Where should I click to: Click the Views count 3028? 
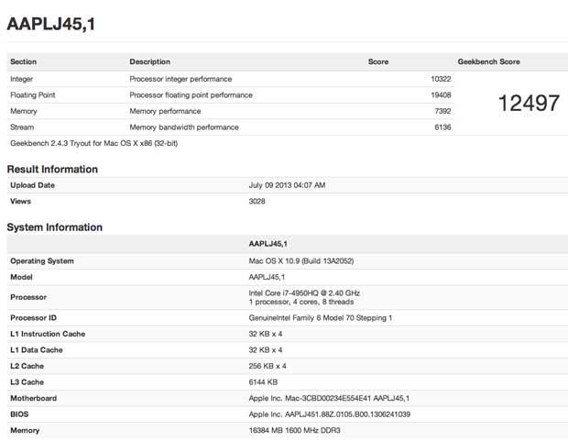[x=258, y=201]
